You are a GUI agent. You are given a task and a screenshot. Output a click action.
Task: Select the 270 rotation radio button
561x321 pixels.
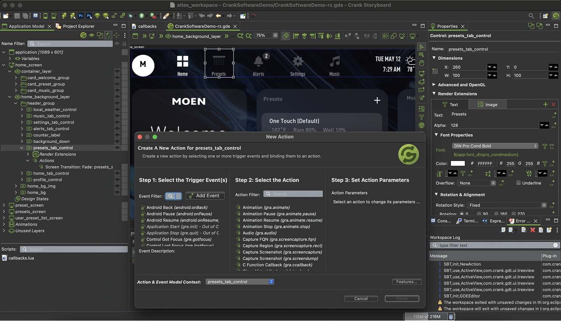(513, 214)
